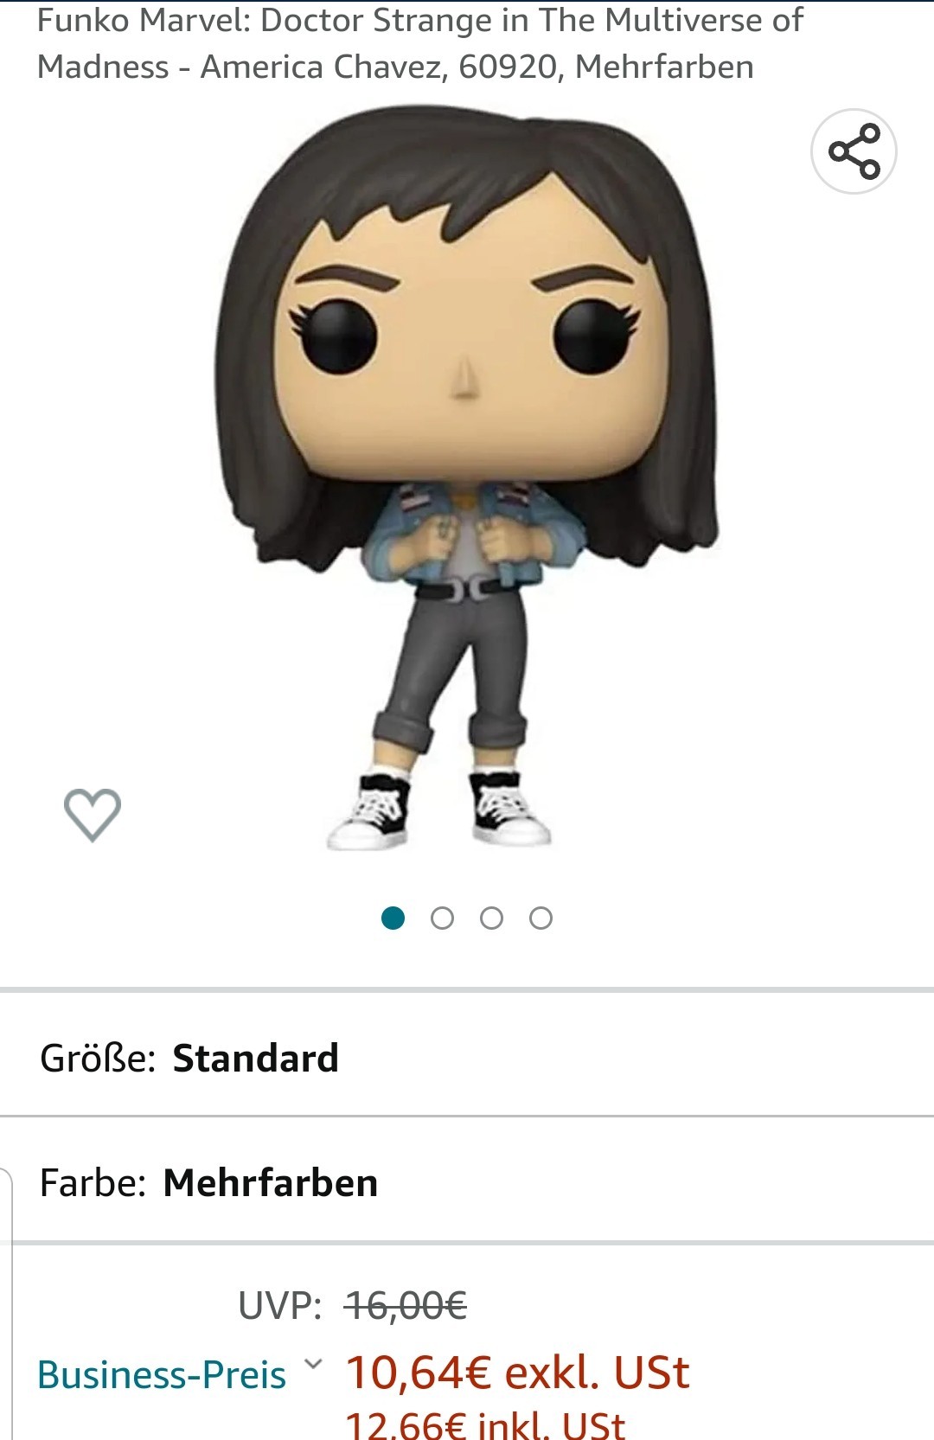Open the Farbe Mehrfarben selector

tap(467, 1182)
